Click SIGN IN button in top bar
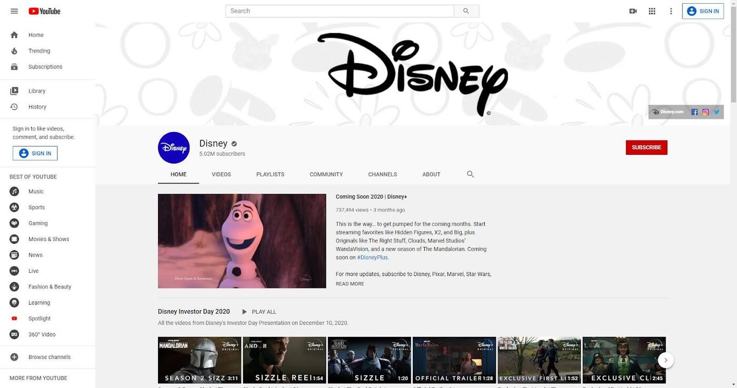Viewport: 737px width, 388px height. pyautogui.click(x=703, y=11)
